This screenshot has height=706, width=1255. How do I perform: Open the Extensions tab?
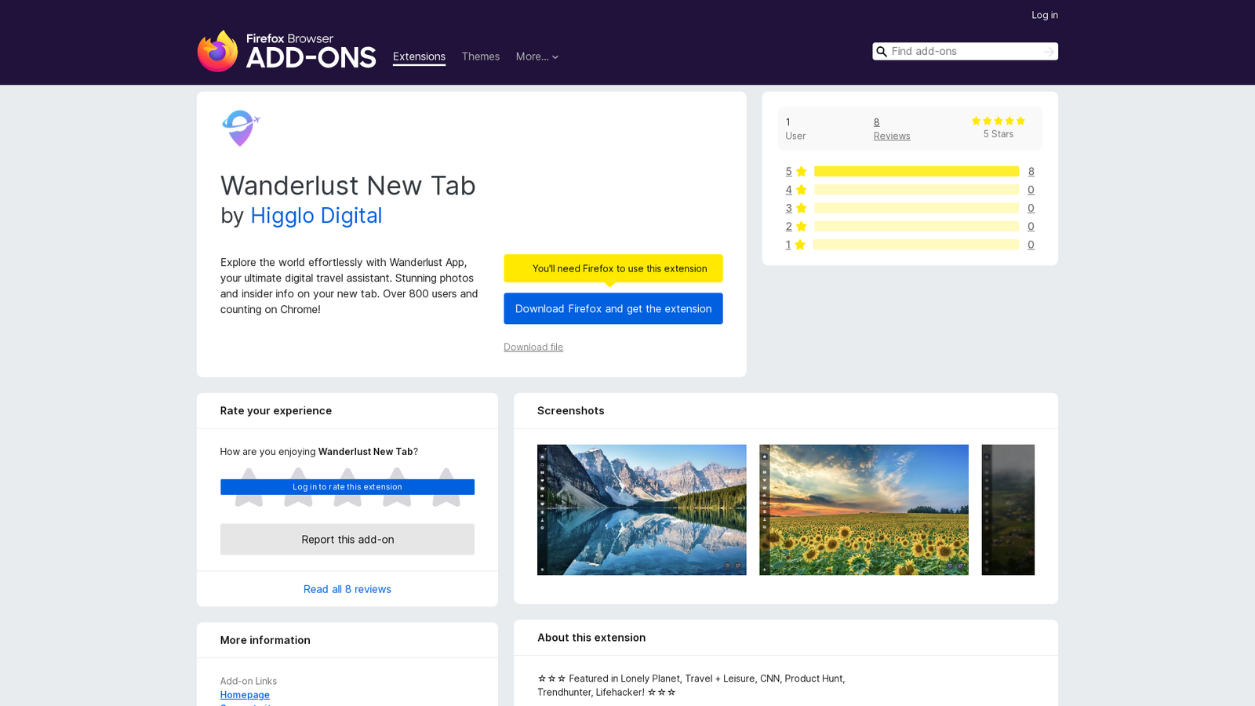419,56
